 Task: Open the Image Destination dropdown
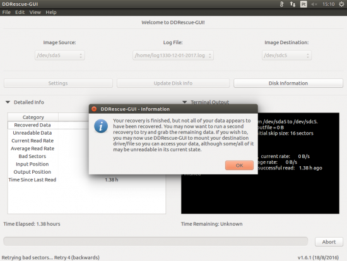point(286,56)
